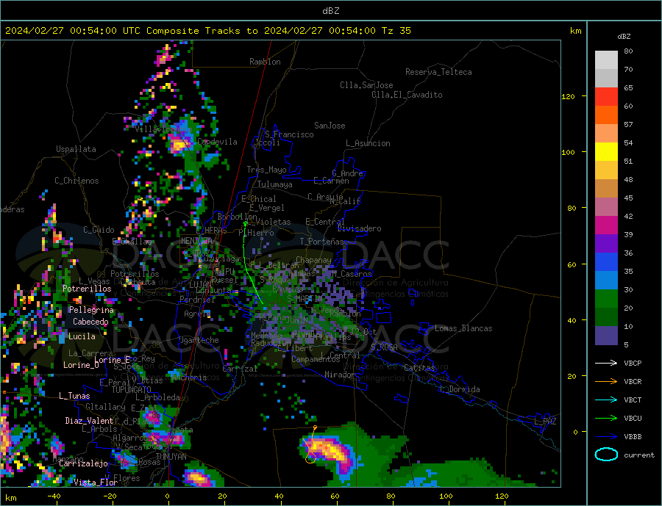Select the brown-orange swatch between 48 and 45

click(606, 189)
